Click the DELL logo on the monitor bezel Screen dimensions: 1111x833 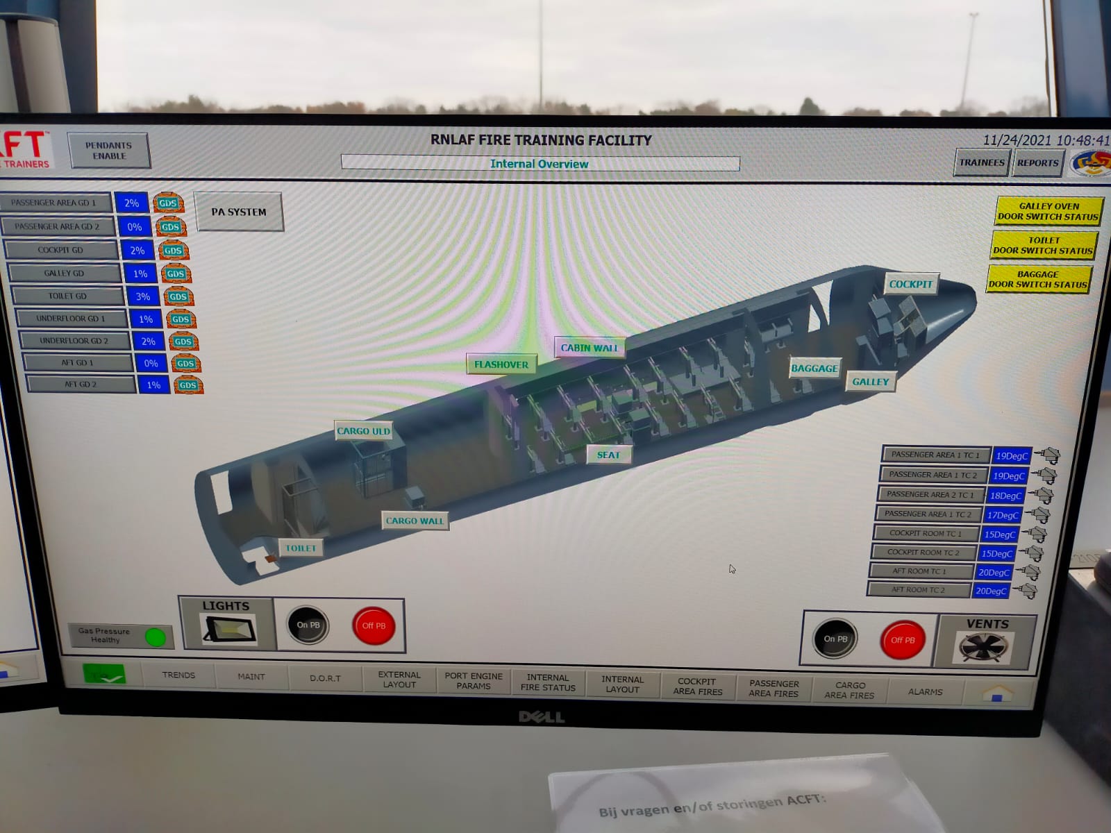(x=542, y=717)
